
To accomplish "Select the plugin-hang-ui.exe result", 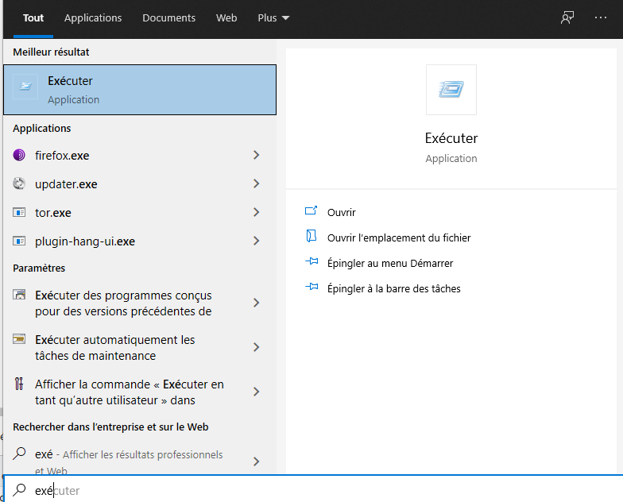I will click(x=140, y=241).
